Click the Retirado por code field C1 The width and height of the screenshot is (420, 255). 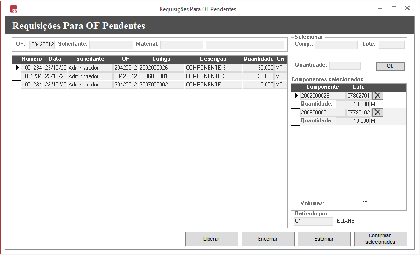tap(313, 221)
